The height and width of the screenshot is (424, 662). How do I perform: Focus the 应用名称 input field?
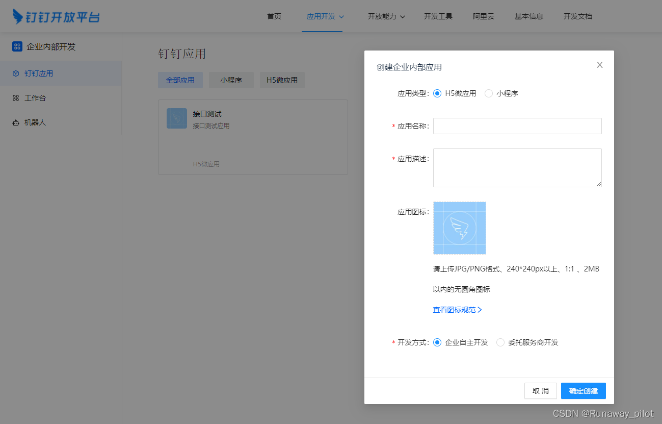[517, 126]
